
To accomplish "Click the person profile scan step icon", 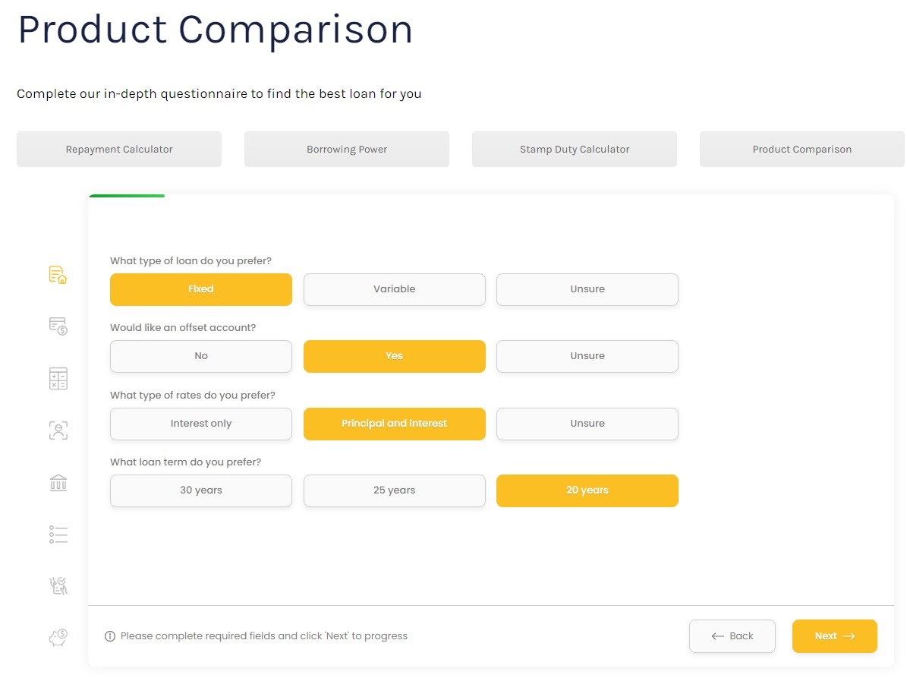I will click(58, 430).
